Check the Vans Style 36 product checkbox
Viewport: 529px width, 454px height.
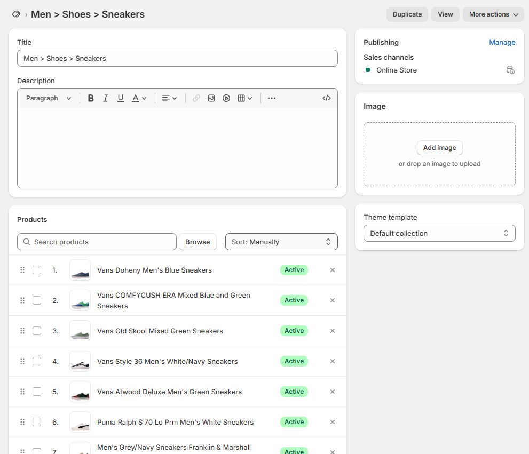tap(37, 361)
